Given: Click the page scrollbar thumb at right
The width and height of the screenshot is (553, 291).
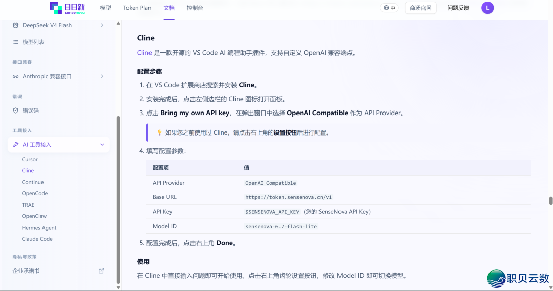Looking at the screenshot, I should tap(551, 200).
